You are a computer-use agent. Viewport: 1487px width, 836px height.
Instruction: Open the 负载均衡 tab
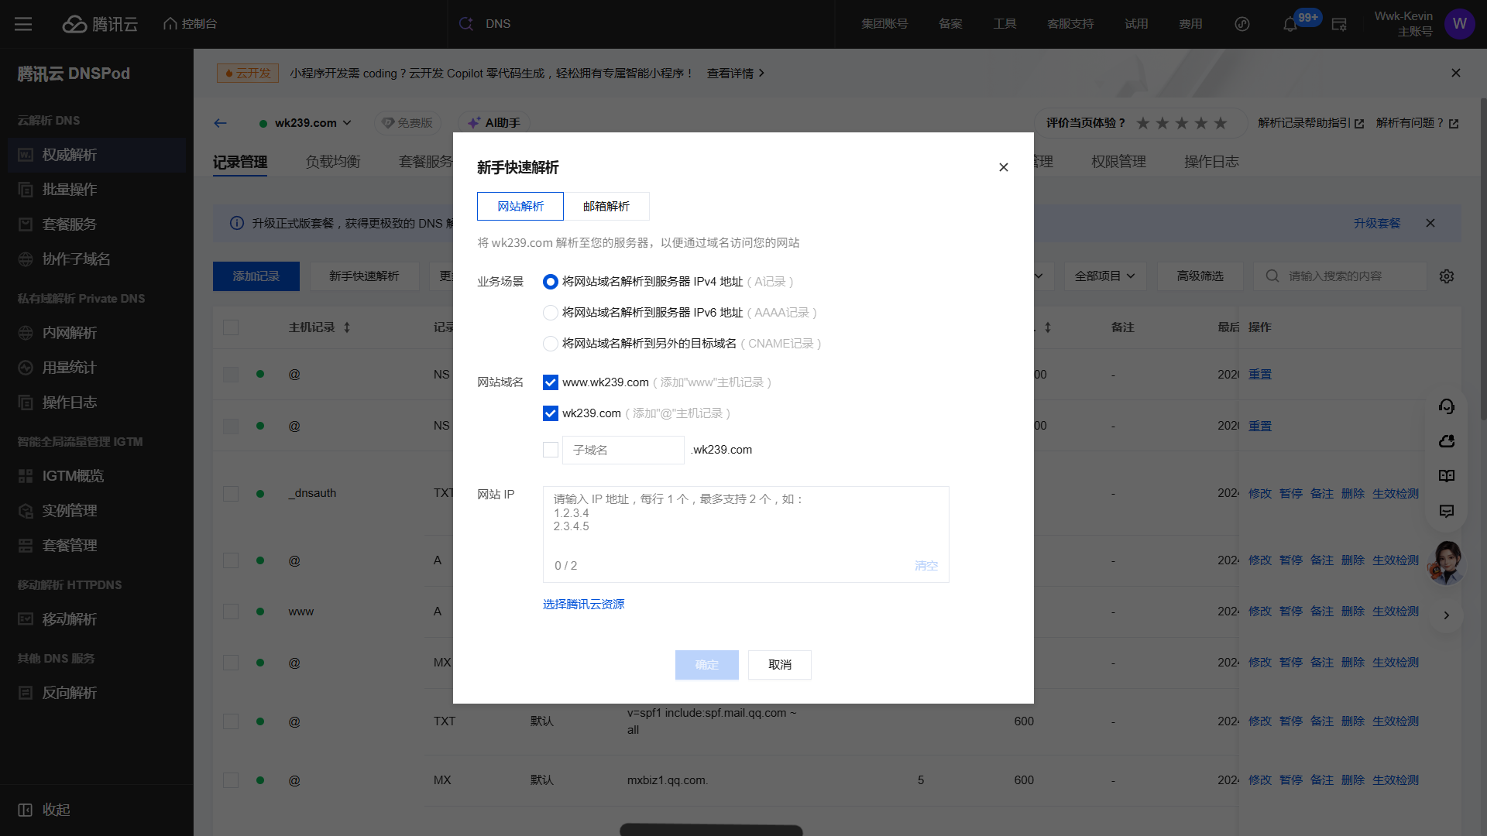[x=333, y=162]
